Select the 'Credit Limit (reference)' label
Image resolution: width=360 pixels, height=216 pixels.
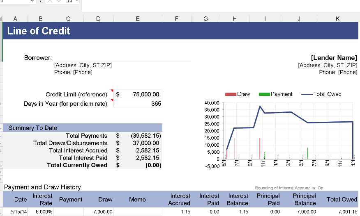(x=76, y=94)
